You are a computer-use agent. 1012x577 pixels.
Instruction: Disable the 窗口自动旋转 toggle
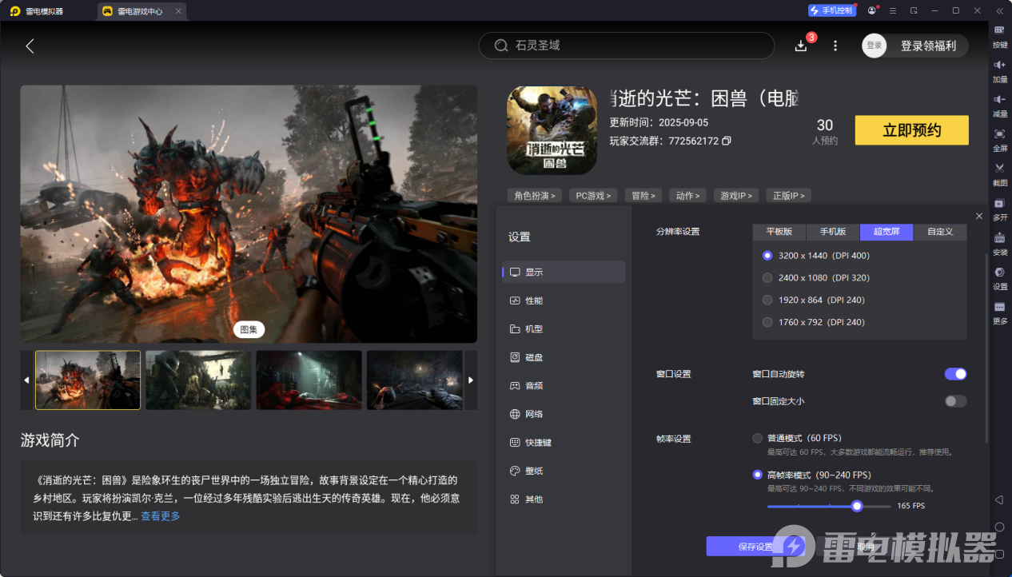tap(955, 374)
